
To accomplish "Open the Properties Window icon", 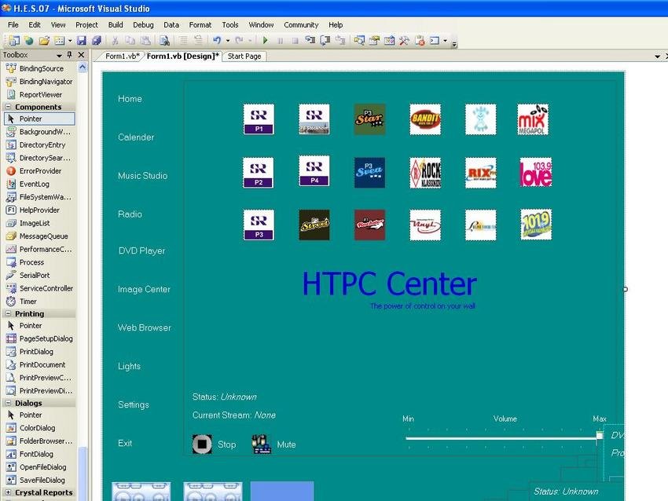I will coord(374,40).
